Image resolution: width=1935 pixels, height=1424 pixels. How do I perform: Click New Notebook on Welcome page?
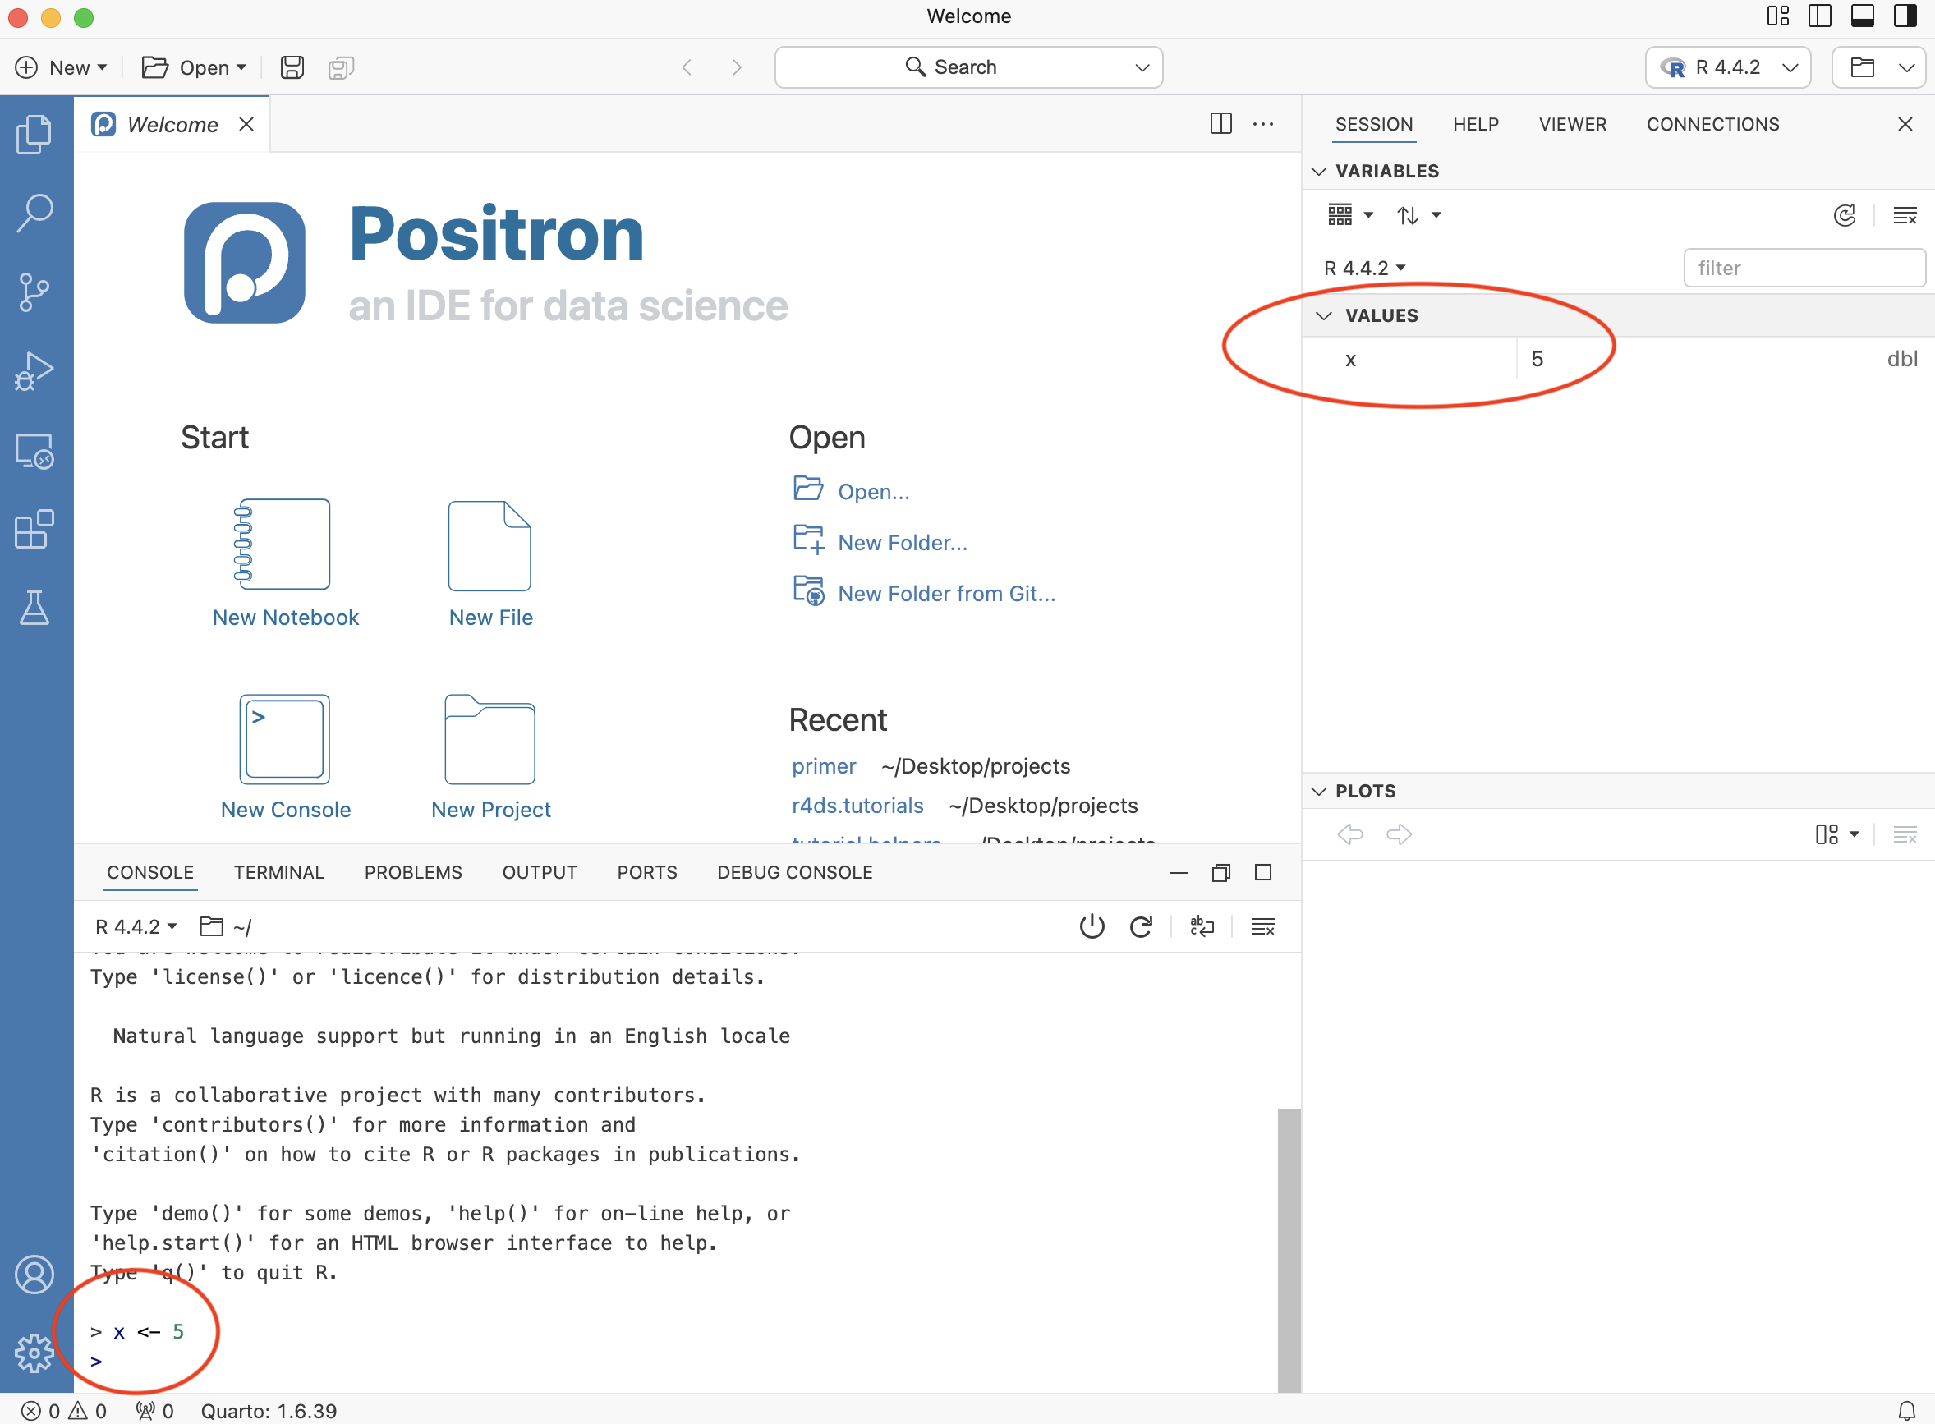[285, 563]
